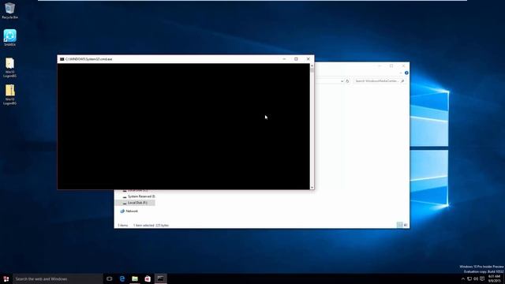Open network status tray icon

pos(469,278)
